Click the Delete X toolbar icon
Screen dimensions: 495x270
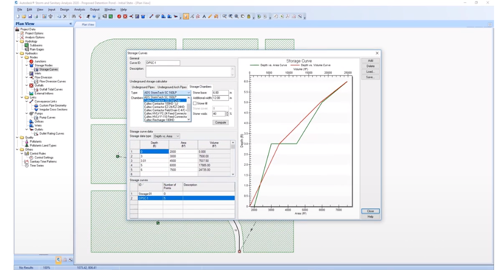pyautogui.click(x=65, y=16)
